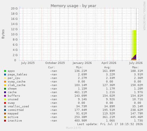Click the '20 G' axis label
This screenshot has height=131, width=147.
[14, 9]
